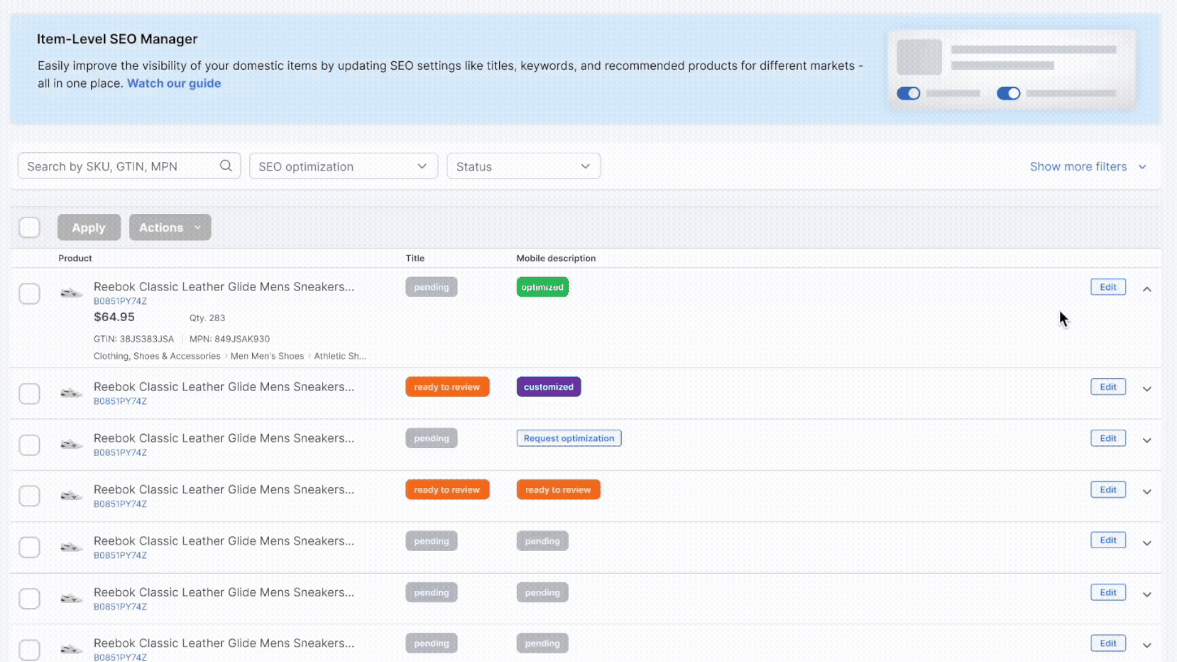Open product name link in optimized row
Image resolution: width=1177 pixels, height=662 pixels.
[x=224, y=287]
